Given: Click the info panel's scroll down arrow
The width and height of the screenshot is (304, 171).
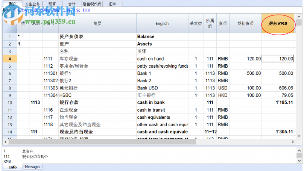Looking at the screenshot, I should tap(299, 160).
